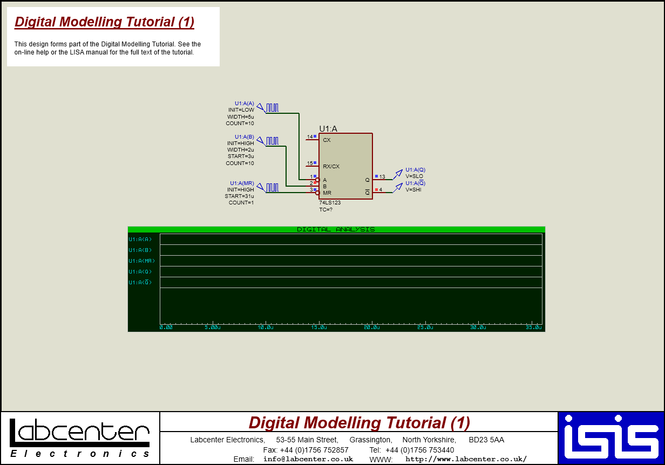
Task: Click the red pin marker on pin 2 B
Action: click(315, 183)
